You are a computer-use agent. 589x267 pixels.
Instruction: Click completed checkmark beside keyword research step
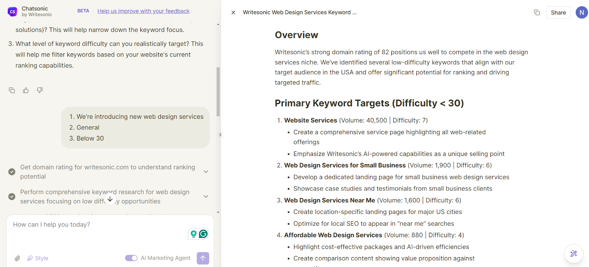12,196
